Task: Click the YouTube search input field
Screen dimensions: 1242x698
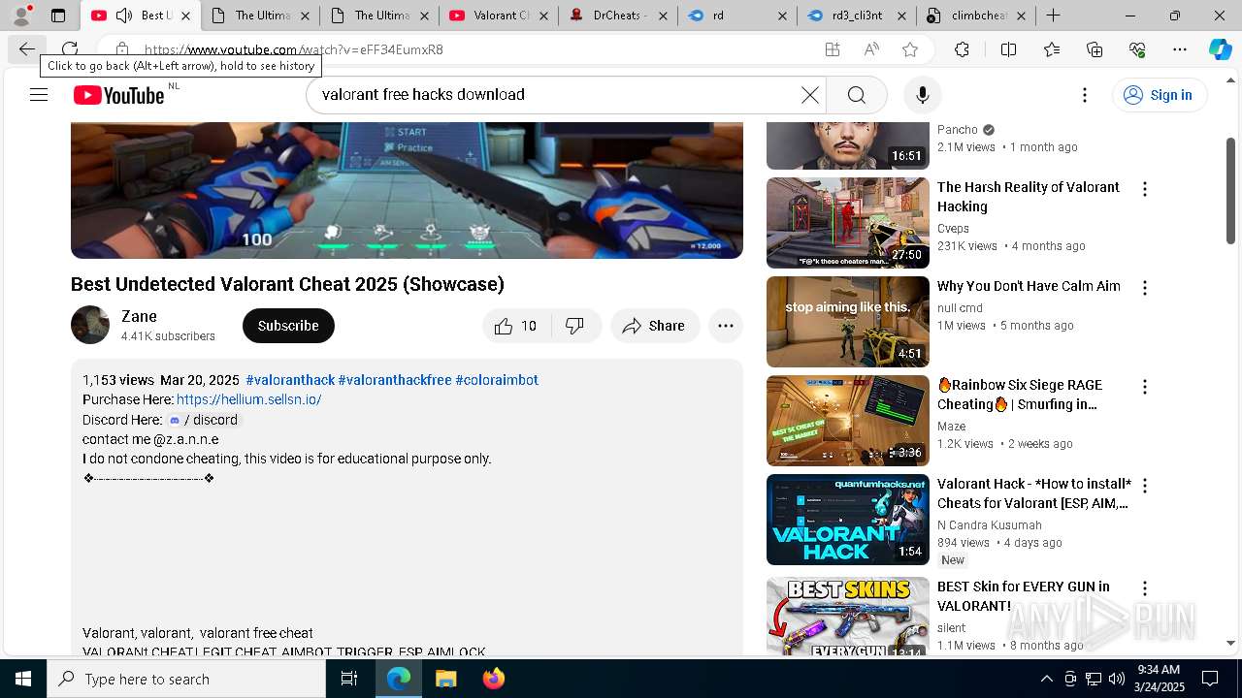Action: pyautogui.click(x=558, y=95)
